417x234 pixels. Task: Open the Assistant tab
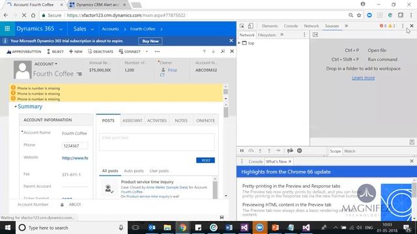pyautogui.click(x=132, y=120)
